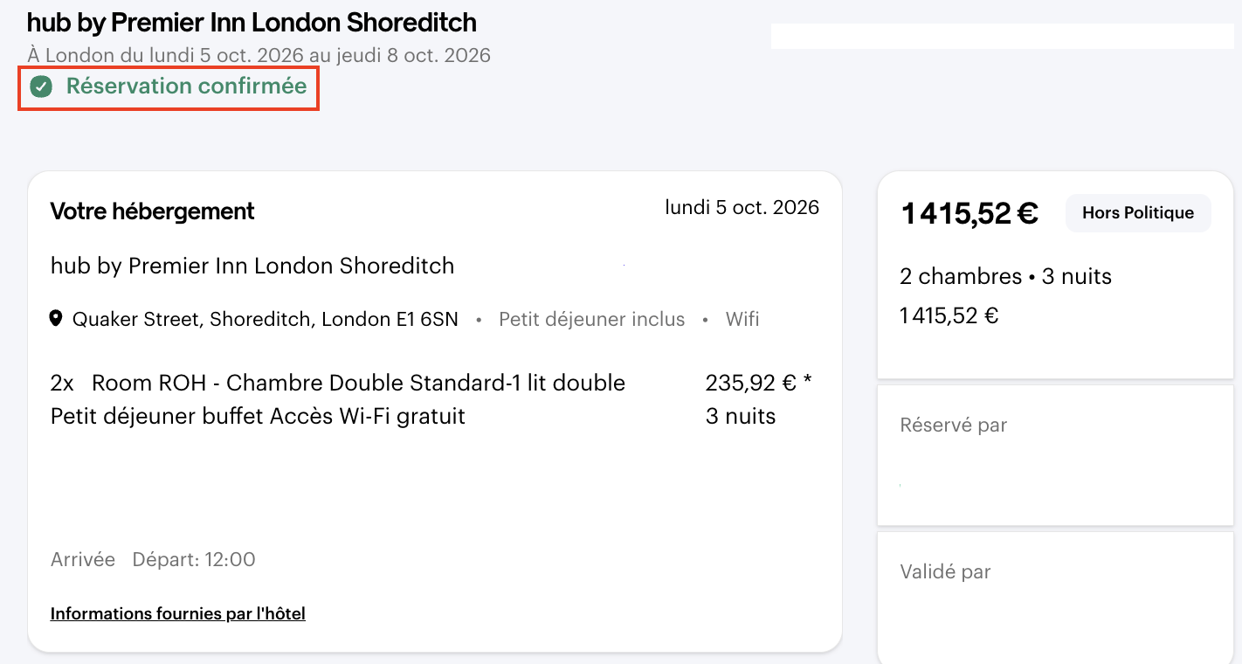
Task: Click the 'Wifi' amenity label
Action: tap(742, 320)
